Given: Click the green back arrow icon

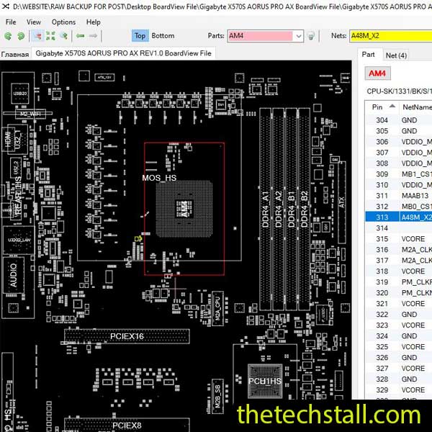Looking at the screenshot, I should (x=81, y=35).
